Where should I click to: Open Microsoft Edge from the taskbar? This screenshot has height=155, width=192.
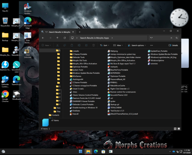tap(96, 152)
